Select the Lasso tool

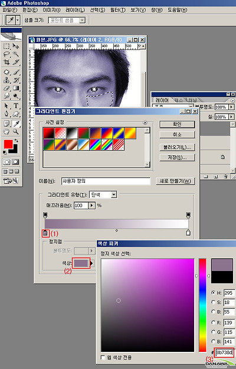point(6,54)
